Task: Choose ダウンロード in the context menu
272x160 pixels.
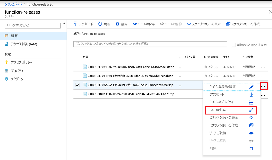Action: click(232, 94)
